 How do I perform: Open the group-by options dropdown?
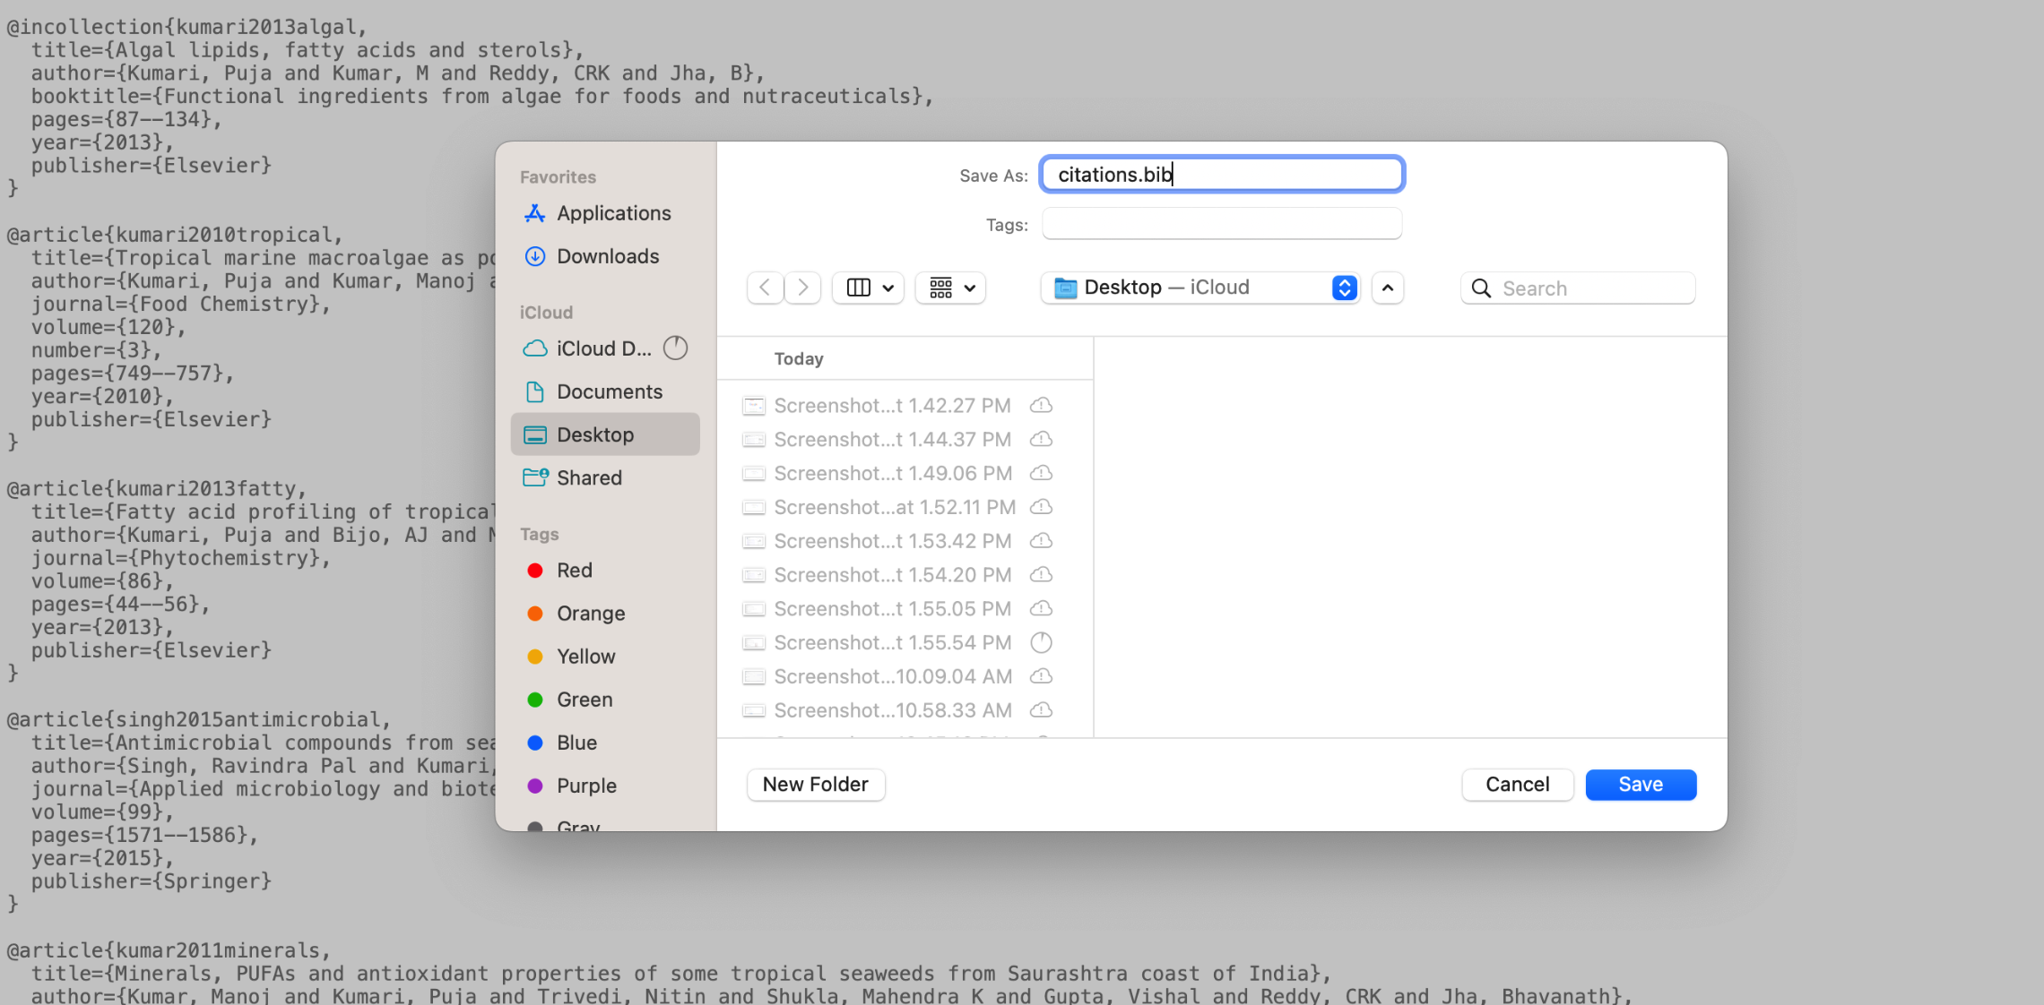coord(950,288)
